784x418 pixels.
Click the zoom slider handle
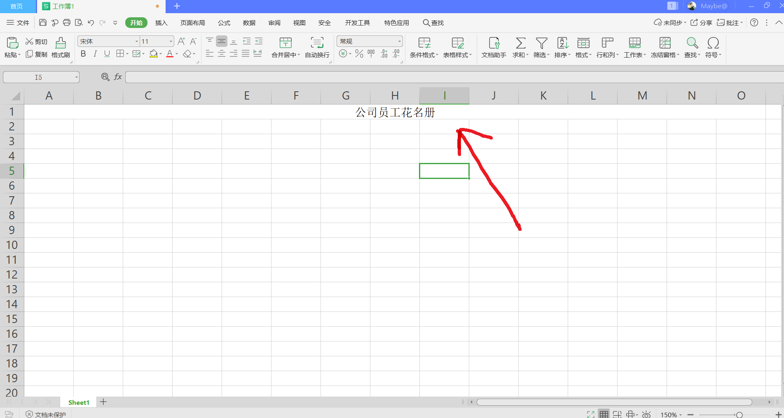(x=739, y=415)
